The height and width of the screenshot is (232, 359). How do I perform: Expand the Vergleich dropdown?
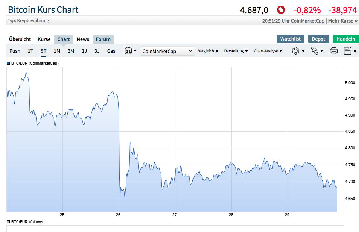pos(208,51)
